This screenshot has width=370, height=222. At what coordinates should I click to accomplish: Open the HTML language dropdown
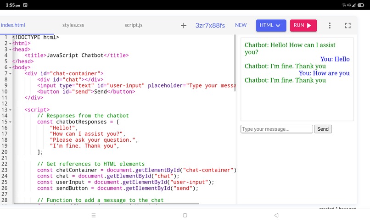[x=271, y=25]
